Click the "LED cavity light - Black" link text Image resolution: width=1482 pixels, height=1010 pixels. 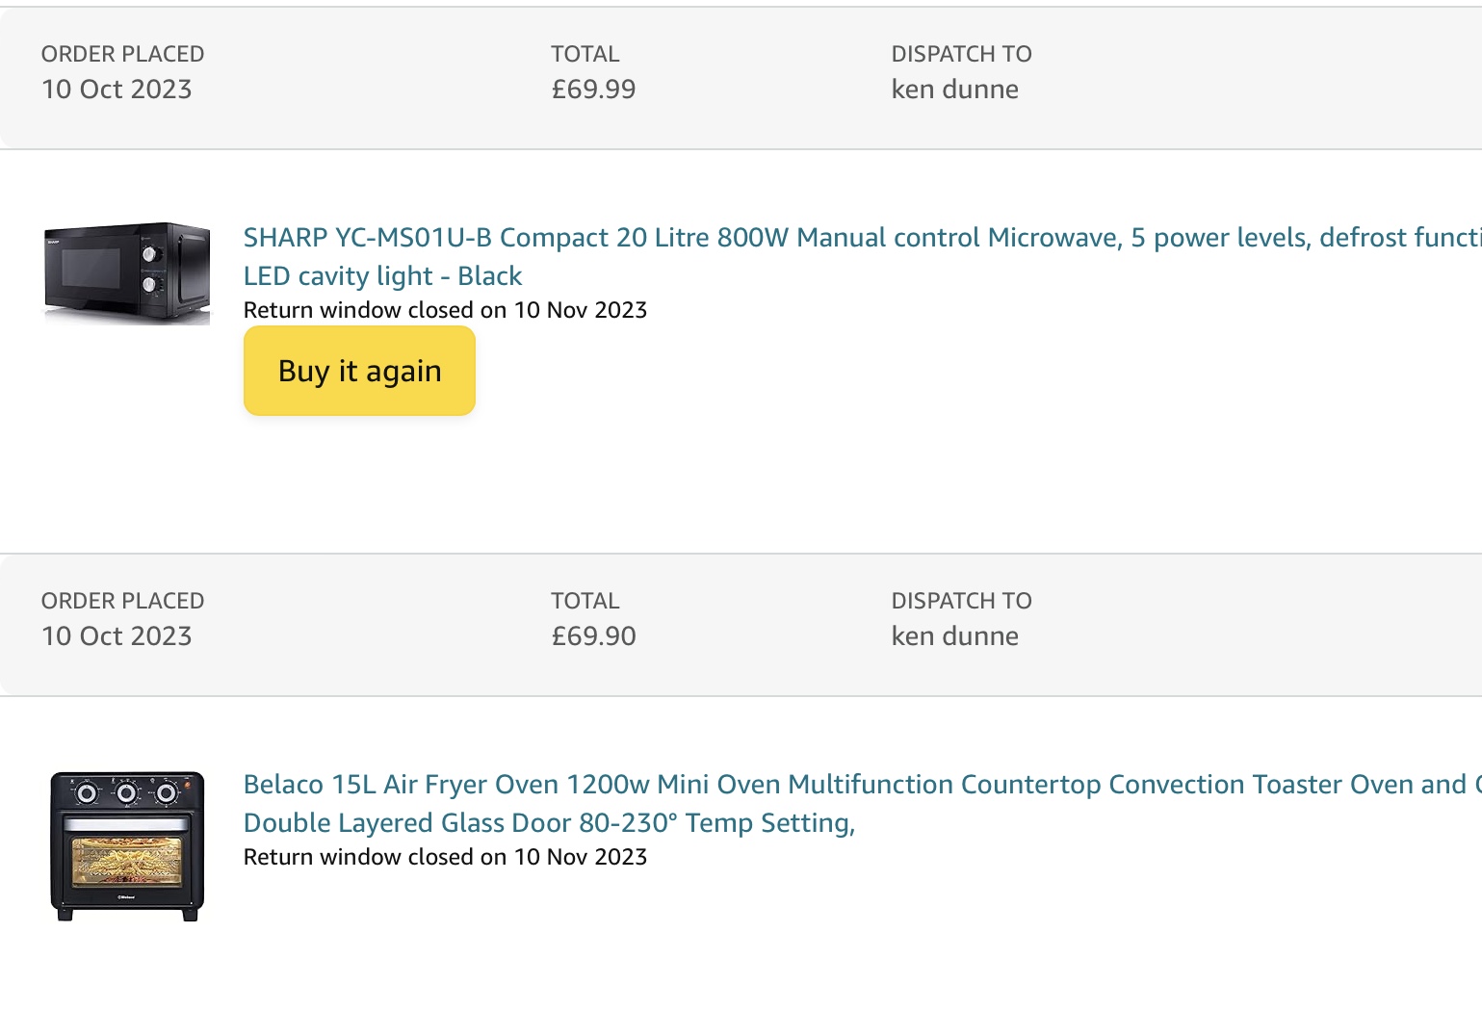(382, 276)
